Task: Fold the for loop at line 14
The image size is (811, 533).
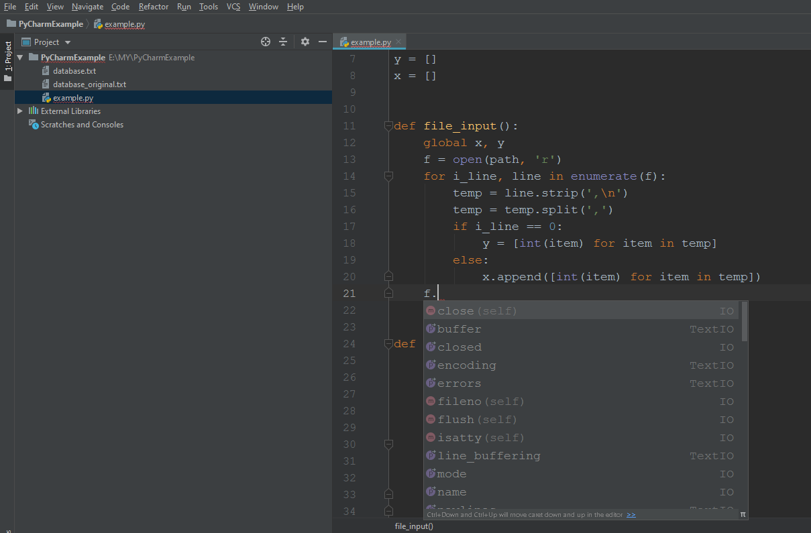Action: tap(388, 176)
